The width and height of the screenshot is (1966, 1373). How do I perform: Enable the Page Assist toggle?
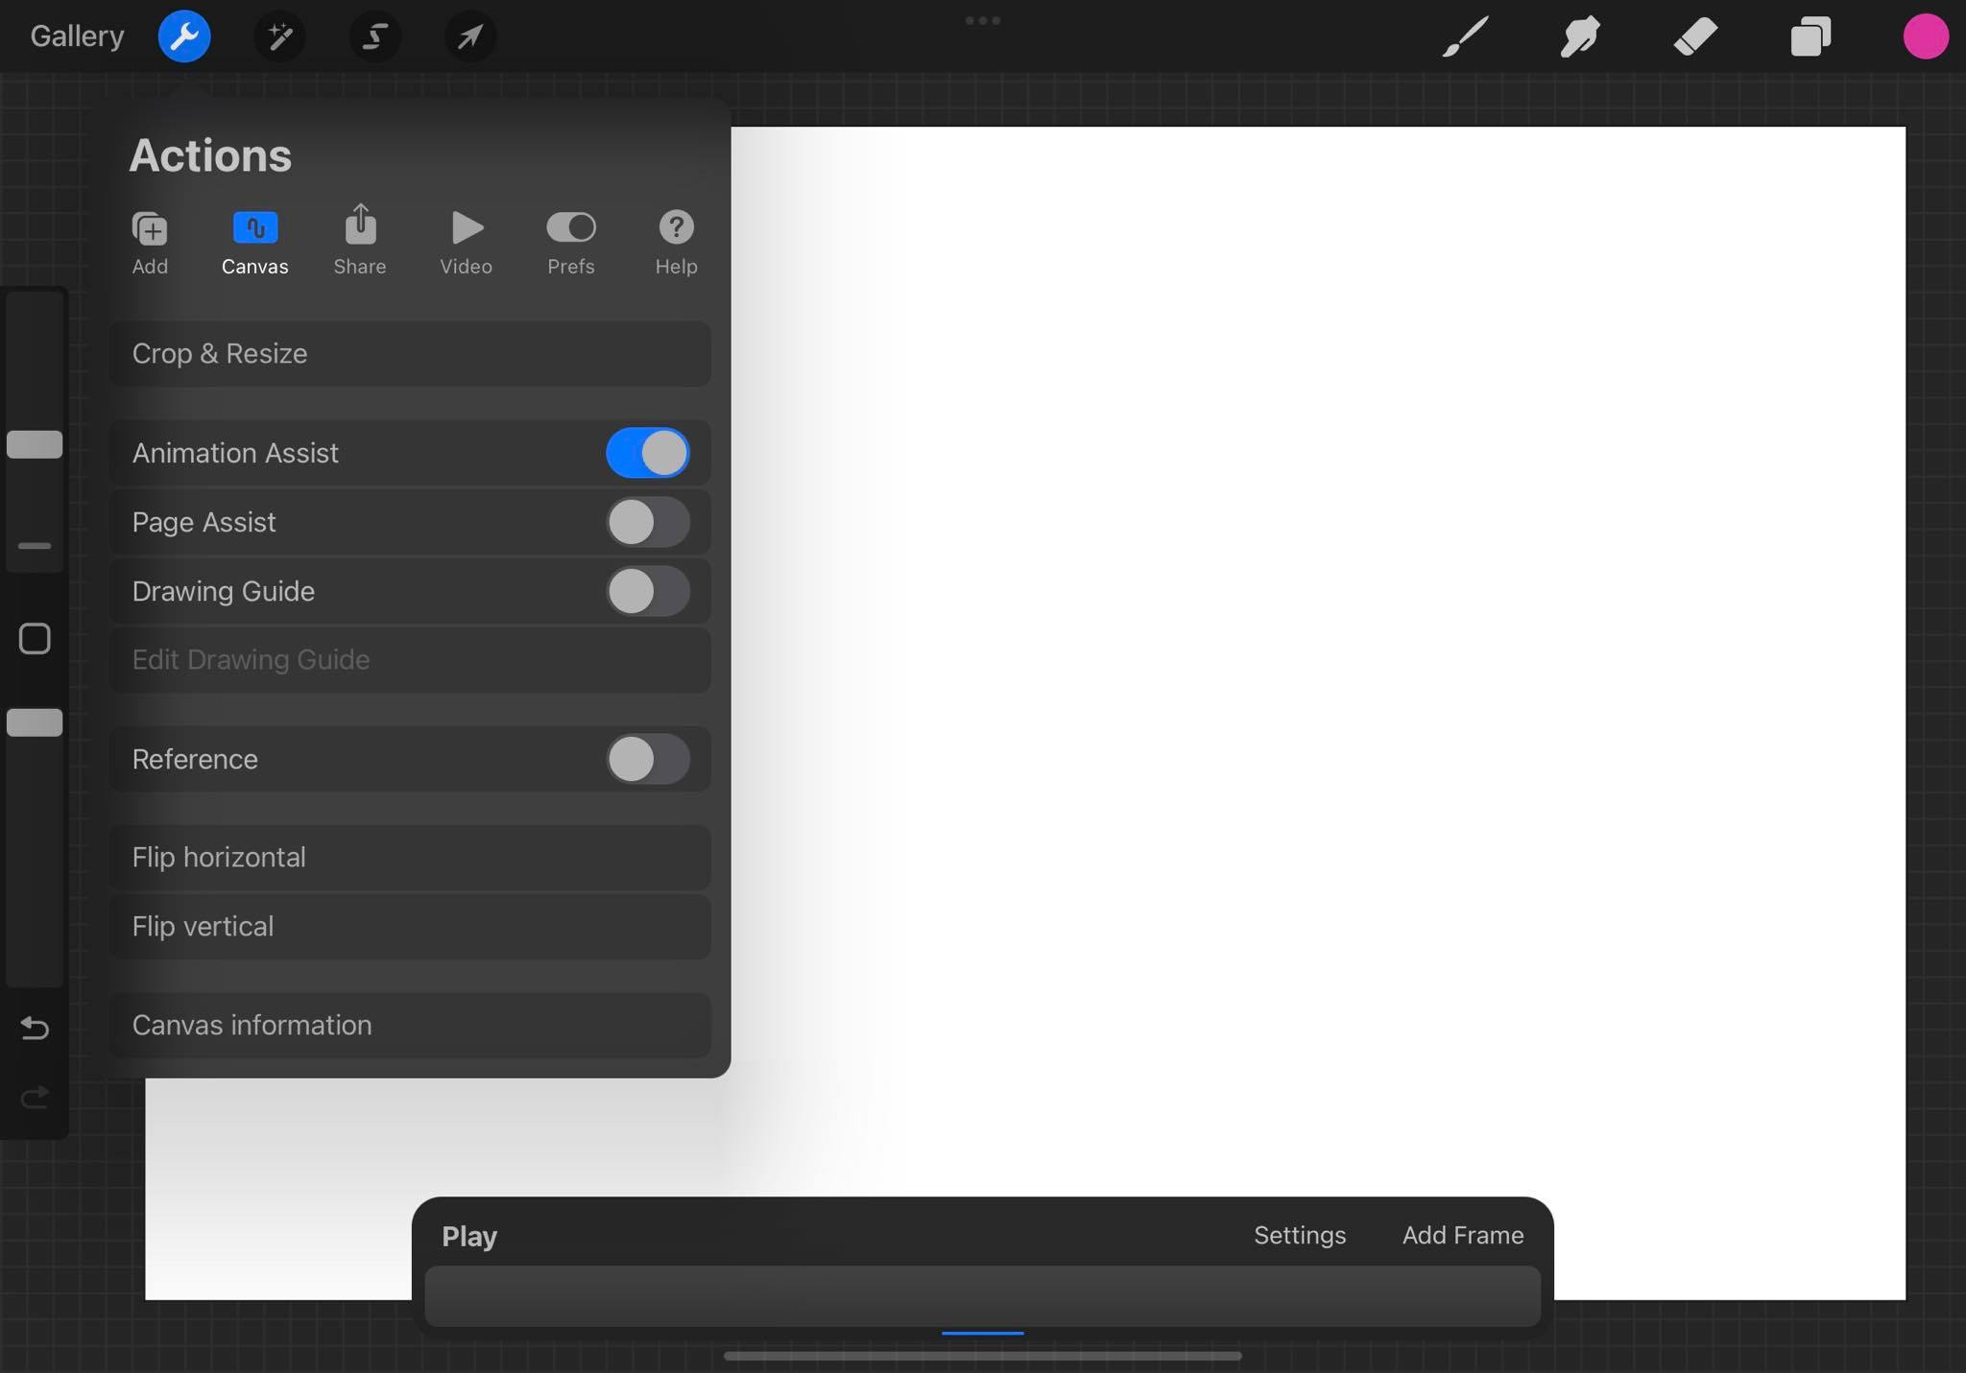(x=648, y=522)
